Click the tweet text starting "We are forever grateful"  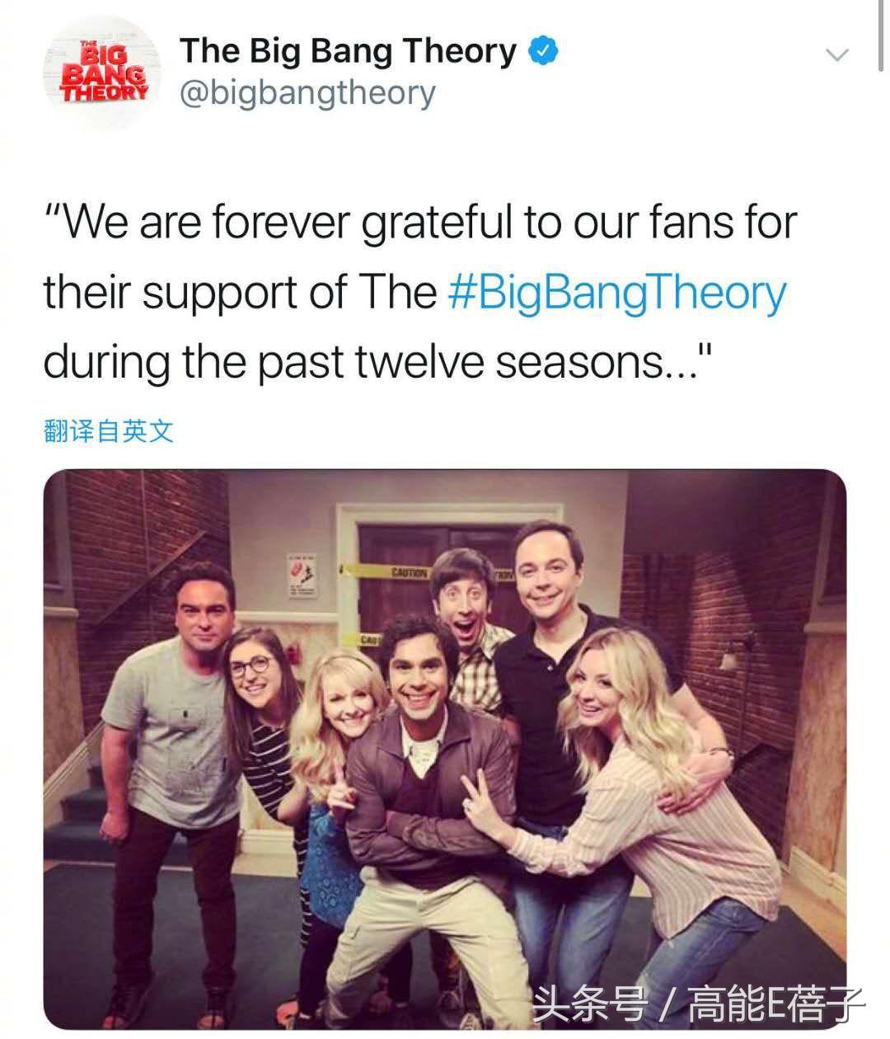420,293
